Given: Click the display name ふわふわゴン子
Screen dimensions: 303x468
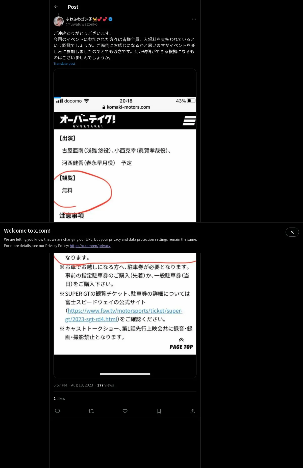Looking at the screenshot, I should click(x=79, y=19).
